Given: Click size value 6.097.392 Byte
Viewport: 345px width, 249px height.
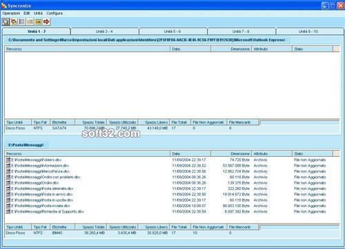Looking at the screenshot, I should click(237, 211).
